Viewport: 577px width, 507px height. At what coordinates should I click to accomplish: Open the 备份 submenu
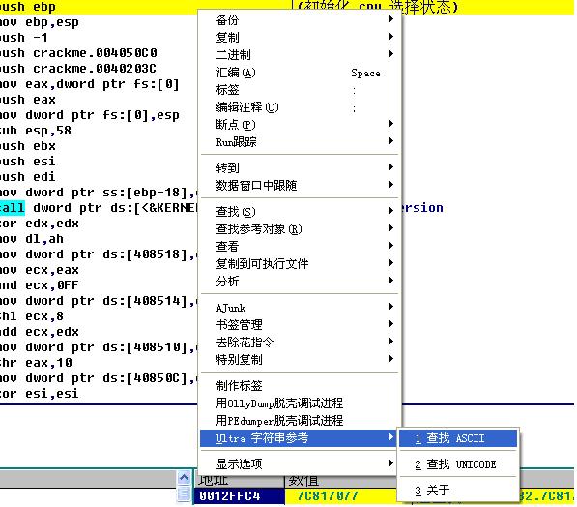(300, 19)
